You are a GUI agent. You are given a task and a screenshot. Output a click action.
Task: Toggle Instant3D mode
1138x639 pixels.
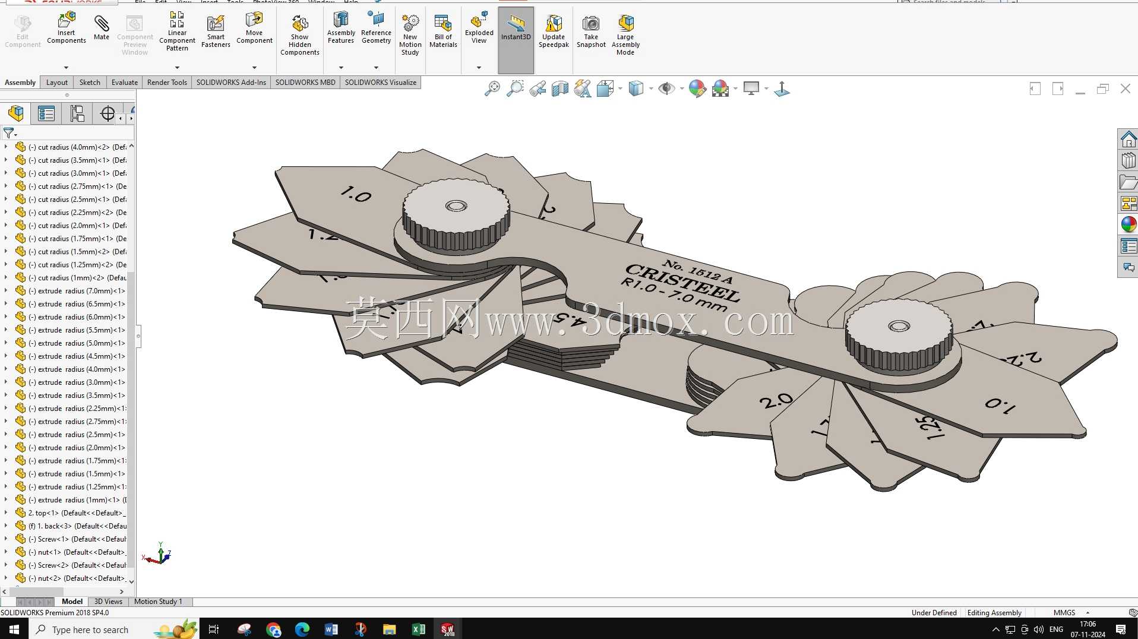[516, 29]
